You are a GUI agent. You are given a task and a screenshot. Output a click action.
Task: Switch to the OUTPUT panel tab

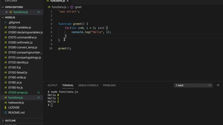(53, 85)
